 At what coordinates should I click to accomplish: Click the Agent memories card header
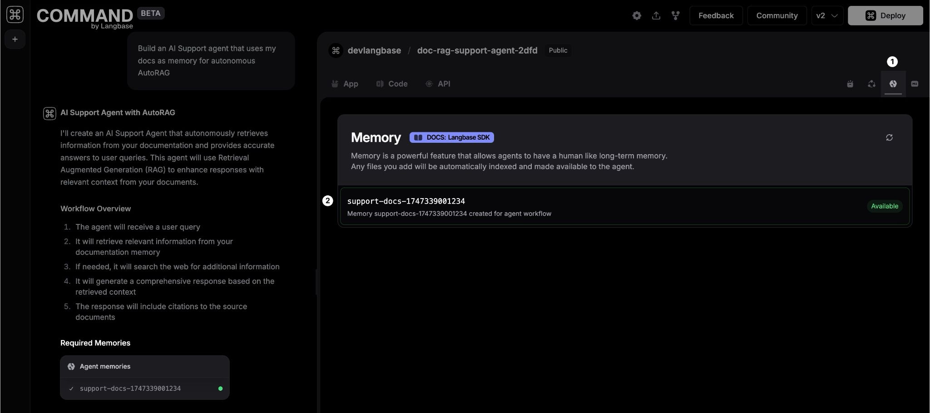click(144, 367)
